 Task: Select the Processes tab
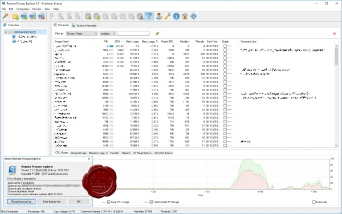click(62, 25)
